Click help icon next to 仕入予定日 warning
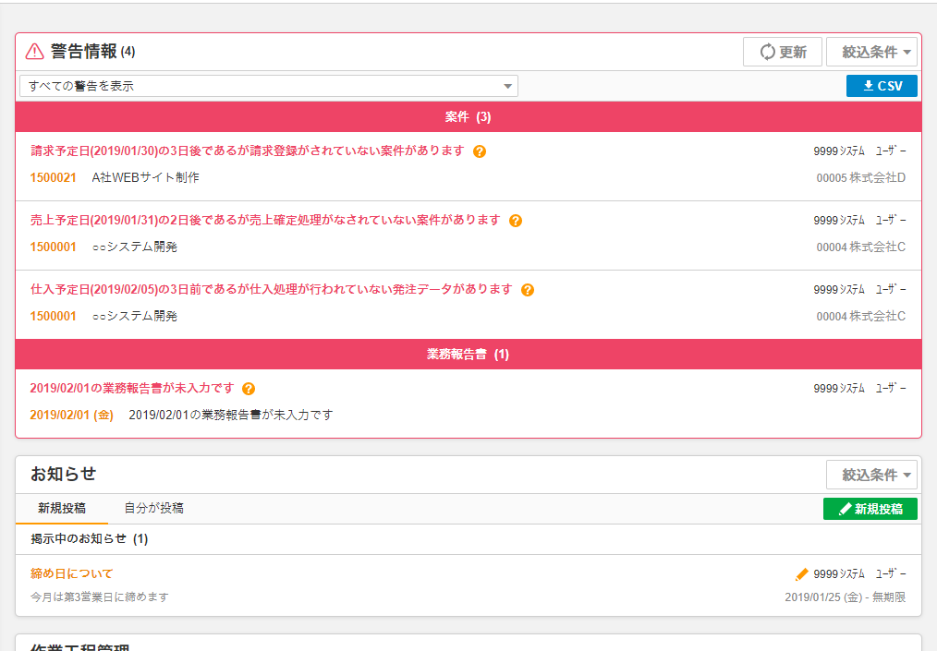 [x=527, y=290]
